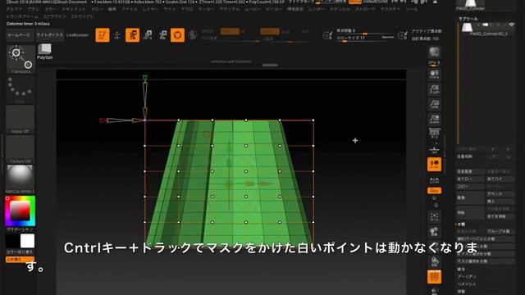Click the Move view icon below Frame
Screen dimensions: 525x295
tap(434, 232)
